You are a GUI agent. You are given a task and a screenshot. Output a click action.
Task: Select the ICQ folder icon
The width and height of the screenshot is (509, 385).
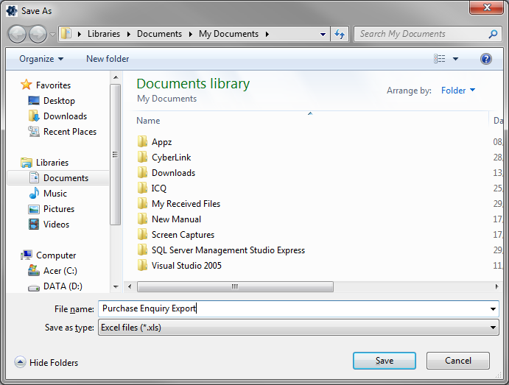143,188
